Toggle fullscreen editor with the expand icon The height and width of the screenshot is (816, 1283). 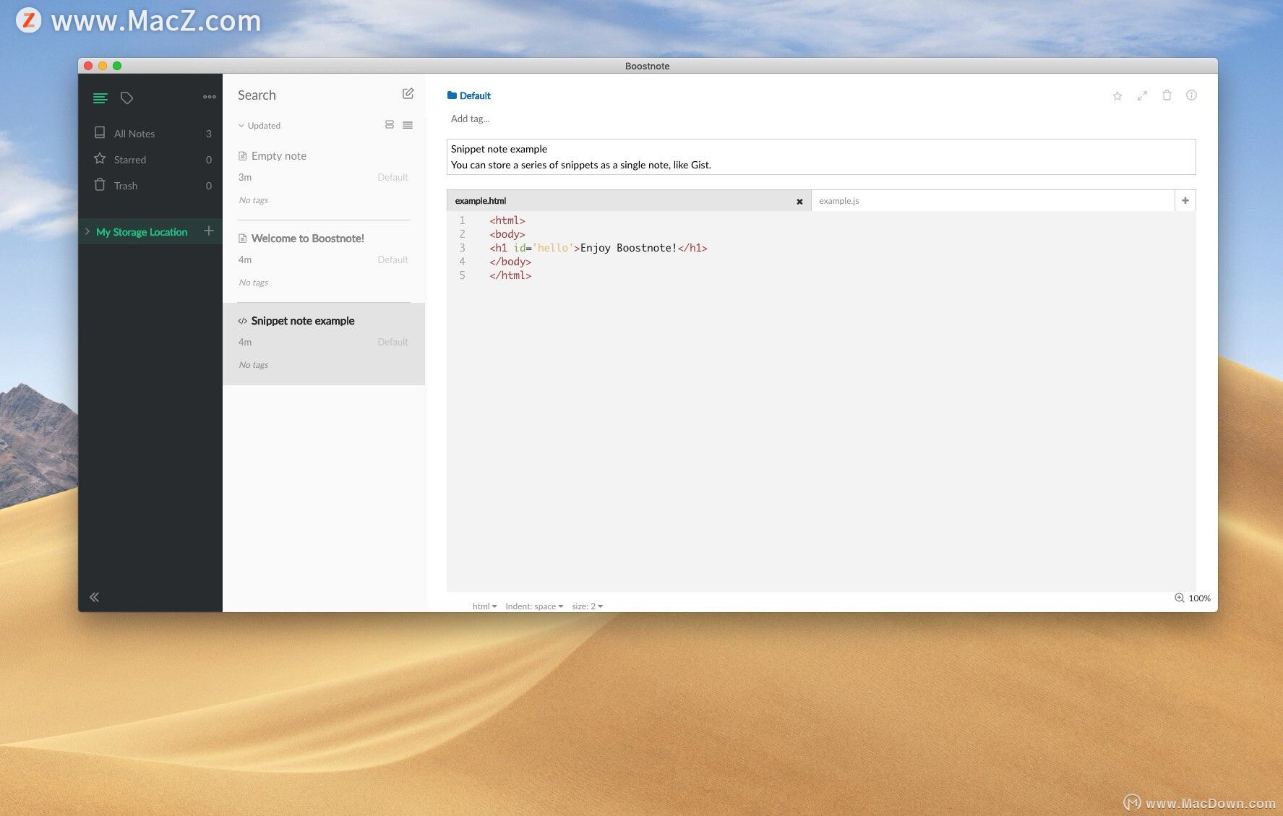click(x=1142, y=95)
